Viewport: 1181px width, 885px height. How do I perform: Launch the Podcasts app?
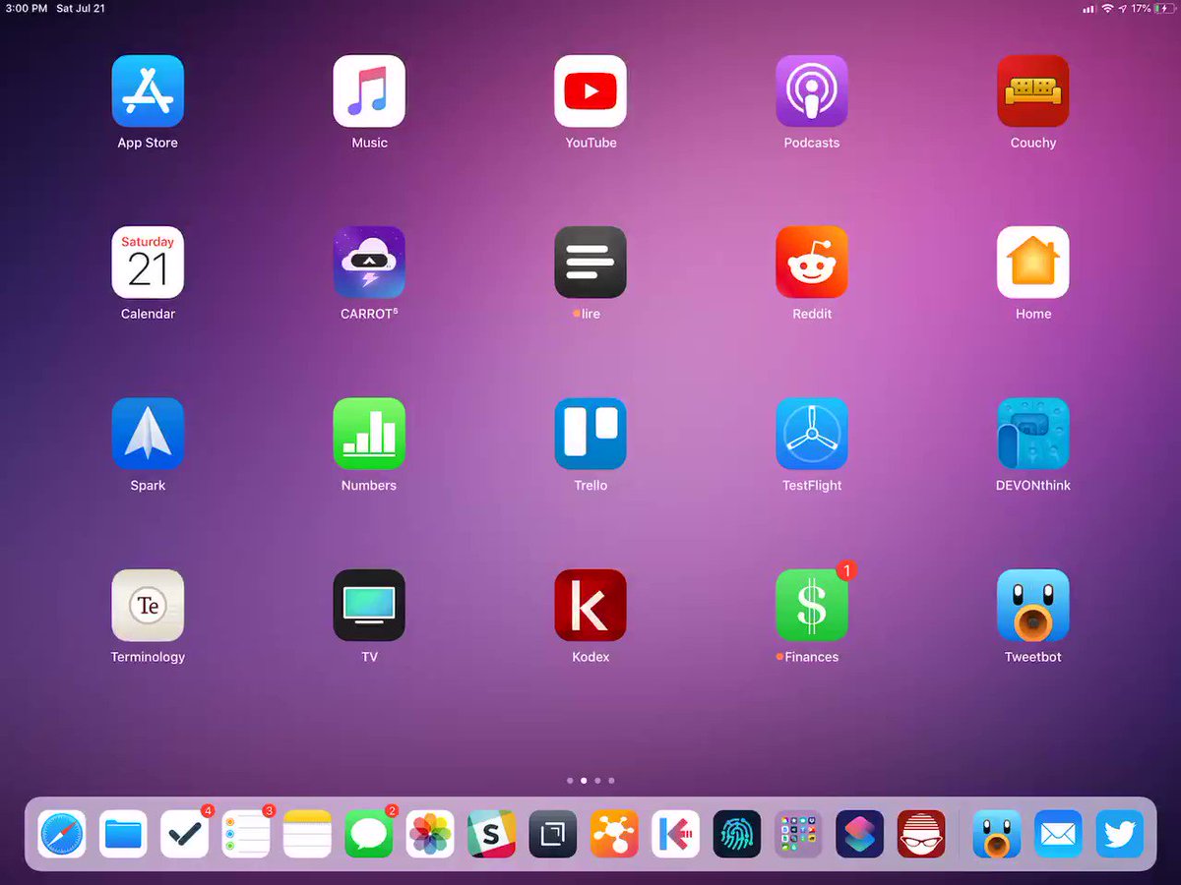[x=812, y=91]
